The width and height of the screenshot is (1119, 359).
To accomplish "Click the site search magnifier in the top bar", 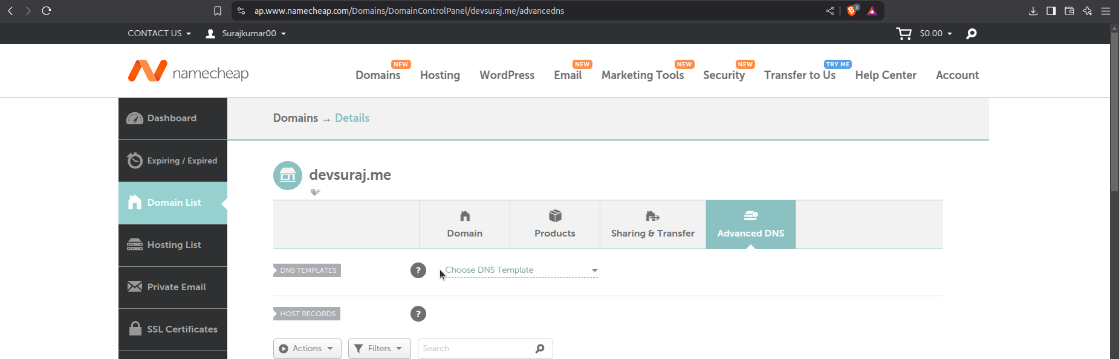I will [971, 34].
